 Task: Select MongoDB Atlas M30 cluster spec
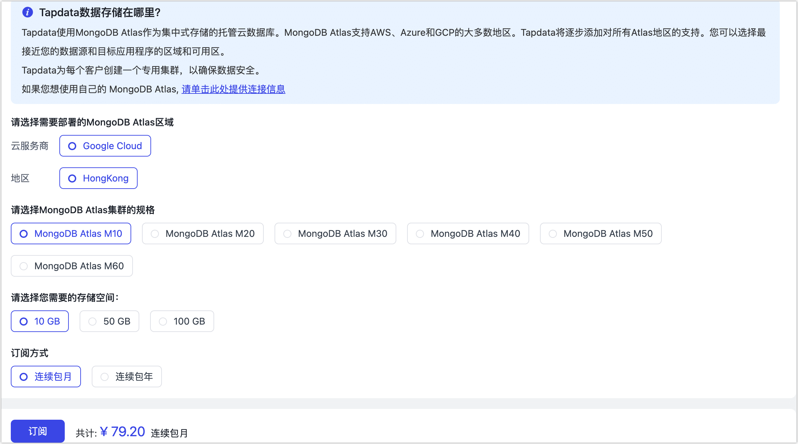coord(335,233)
